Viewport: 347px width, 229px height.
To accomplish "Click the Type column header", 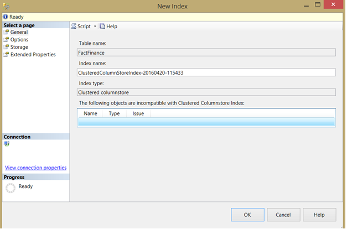I will click(x=114, y=113).
